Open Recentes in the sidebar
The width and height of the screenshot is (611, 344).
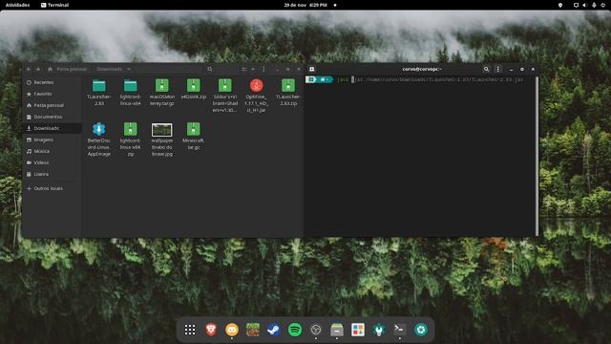tap(52, 82)
